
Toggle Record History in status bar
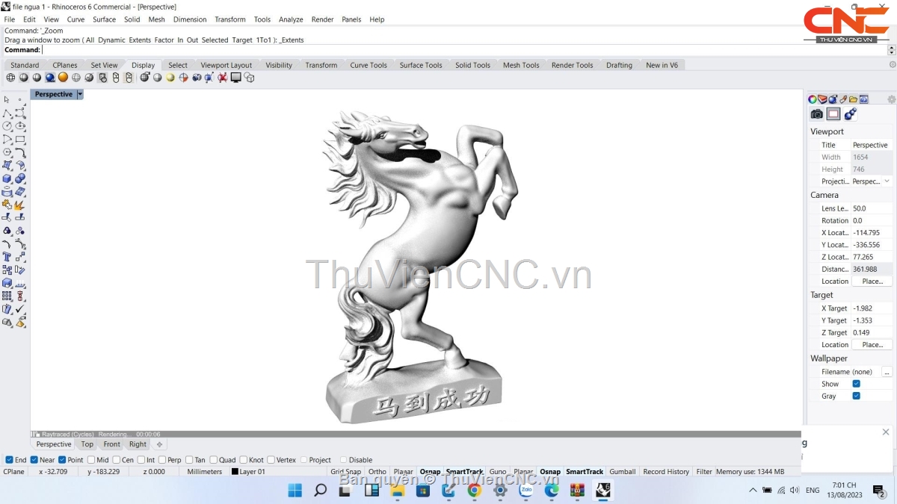point(666,472)
